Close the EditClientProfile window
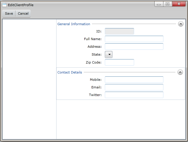The height and width of the screenshot is (142, 188). coord(179,4)
